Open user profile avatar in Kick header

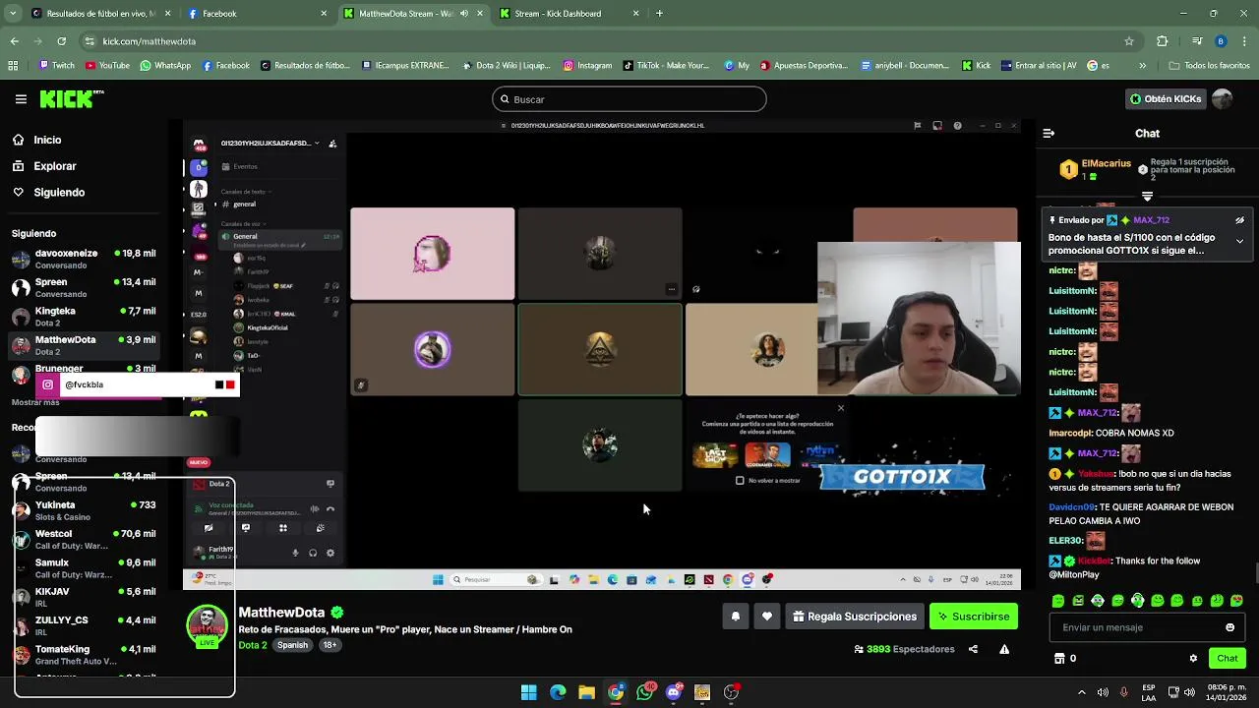pyautogui.click(x=1222, y=99)
